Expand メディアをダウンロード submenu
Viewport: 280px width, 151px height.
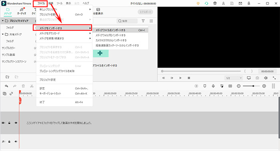(x=64, y=33)
